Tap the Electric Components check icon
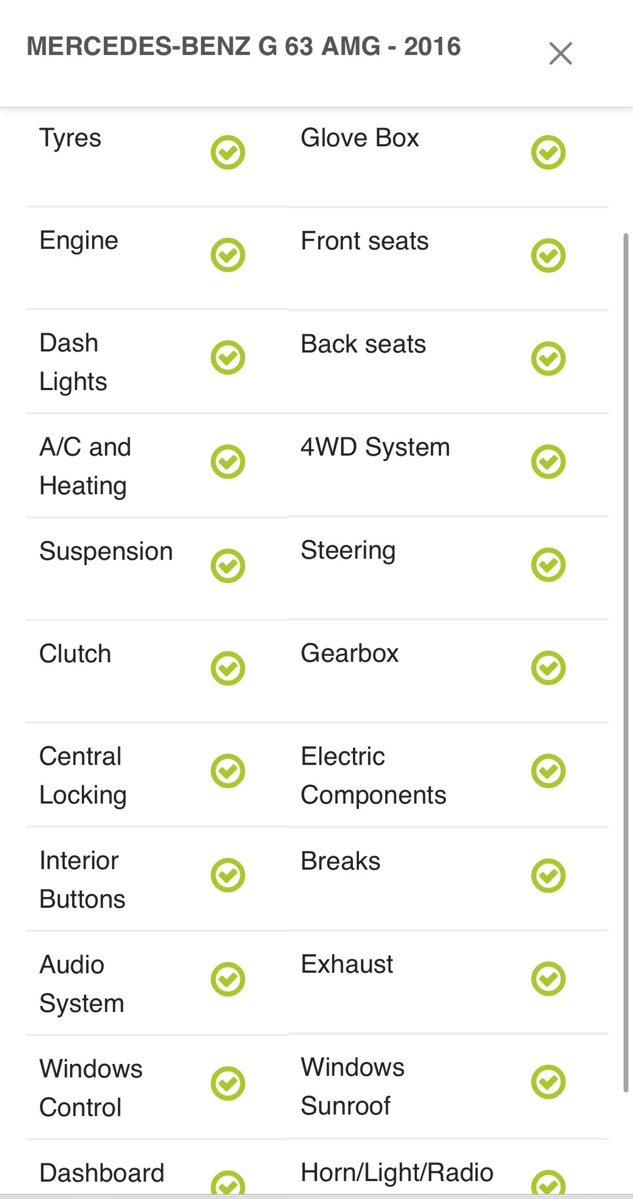 [x=548, y=771]
